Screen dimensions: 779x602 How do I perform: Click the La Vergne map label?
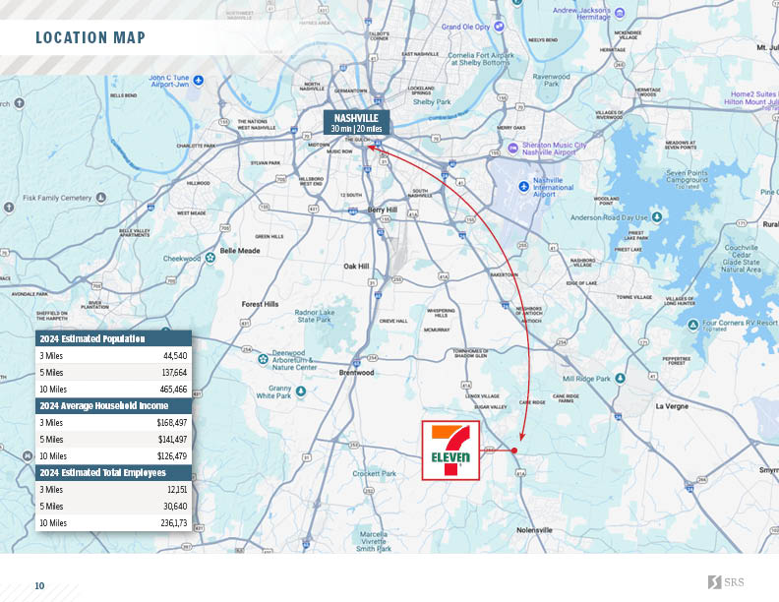(672, 406)
